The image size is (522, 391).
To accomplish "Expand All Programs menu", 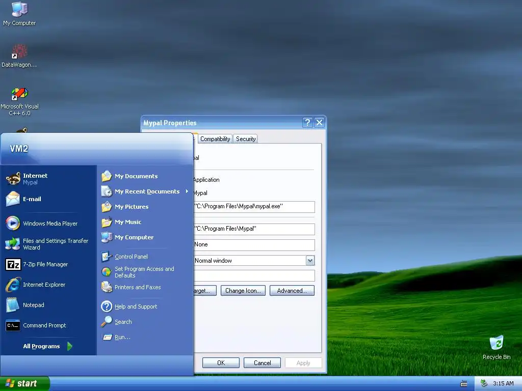I will click(x=47, y=346).
